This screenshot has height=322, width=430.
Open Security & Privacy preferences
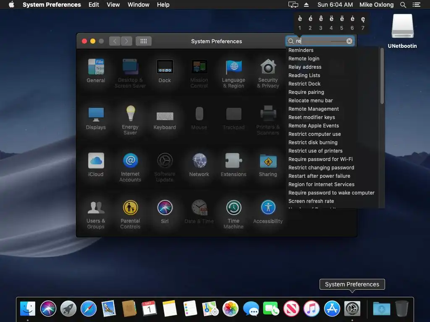[x=268, y=73]
